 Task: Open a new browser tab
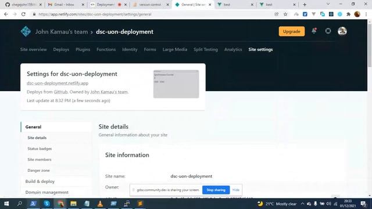(x=305, y=5)
